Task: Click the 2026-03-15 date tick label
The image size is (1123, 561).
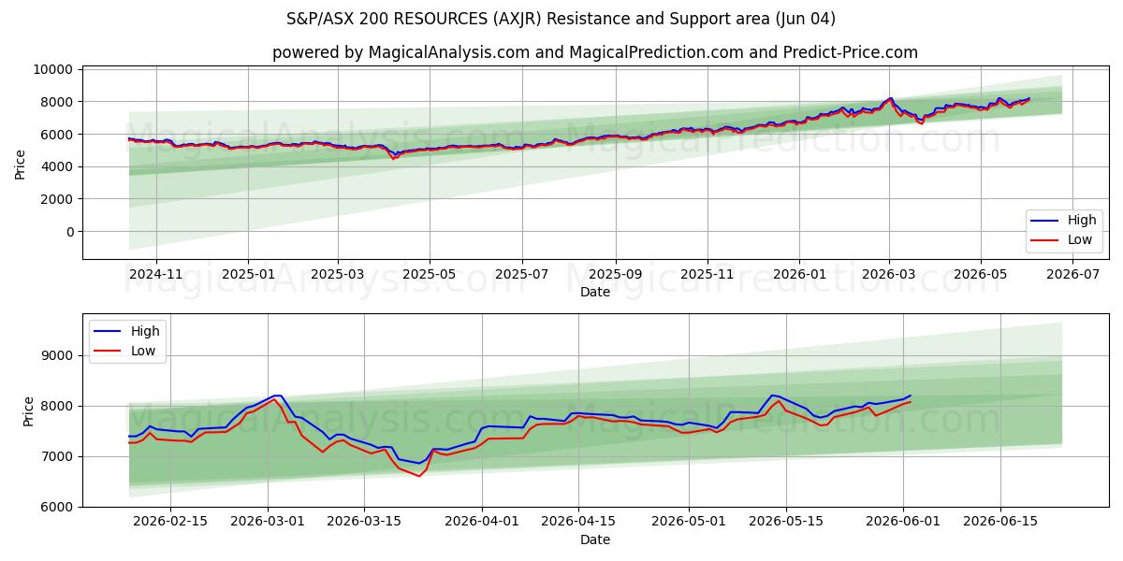Action: (365, 522)
